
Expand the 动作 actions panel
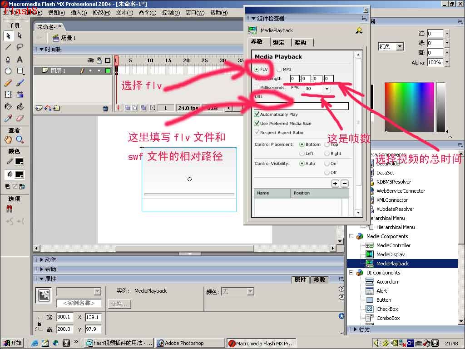pyautogui.click(x=42, y=259)
